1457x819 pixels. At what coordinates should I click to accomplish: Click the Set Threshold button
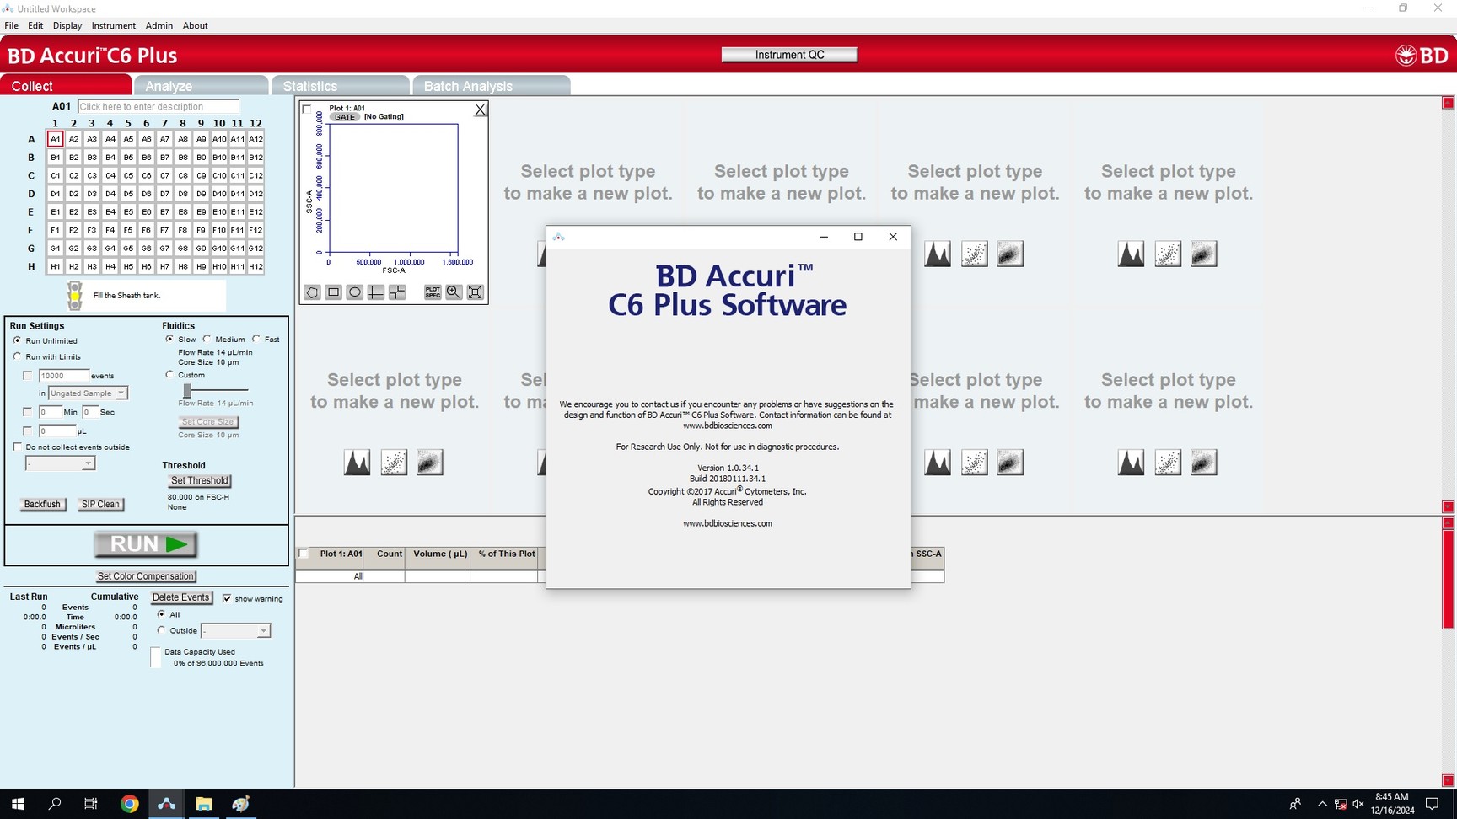pos(199,480)
